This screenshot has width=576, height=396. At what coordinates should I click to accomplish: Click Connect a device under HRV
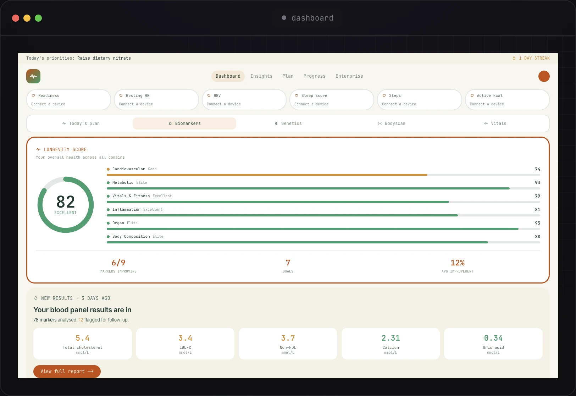(x=224, y=104)
